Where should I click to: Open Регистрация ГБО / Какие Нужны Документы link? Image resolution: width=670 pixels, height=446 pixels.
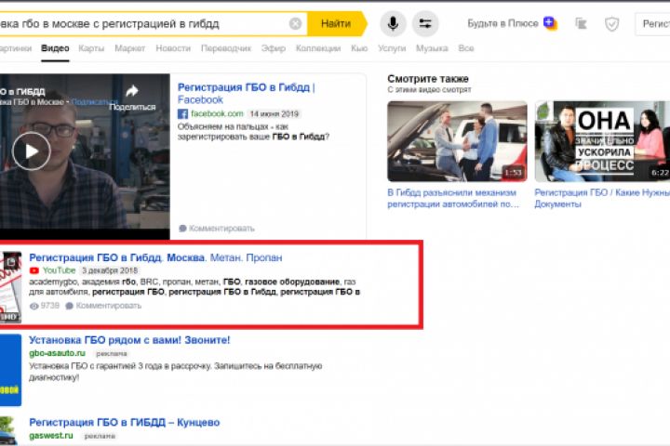click(x=602, y=199)
